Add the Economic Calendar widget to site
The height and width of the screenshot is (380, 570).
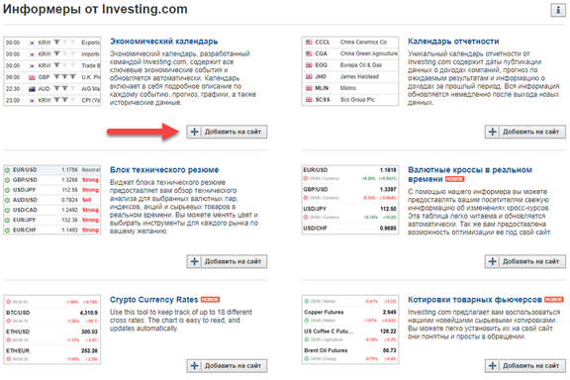point(227,132)
